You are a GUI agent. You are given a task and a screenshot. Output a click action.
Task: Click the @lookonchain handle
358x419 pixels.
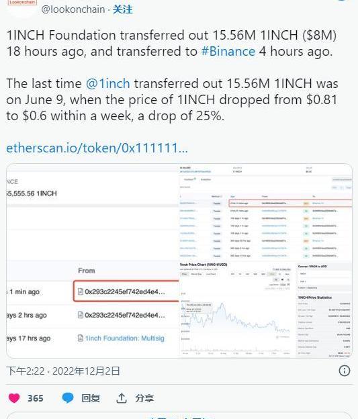[73, 9]
